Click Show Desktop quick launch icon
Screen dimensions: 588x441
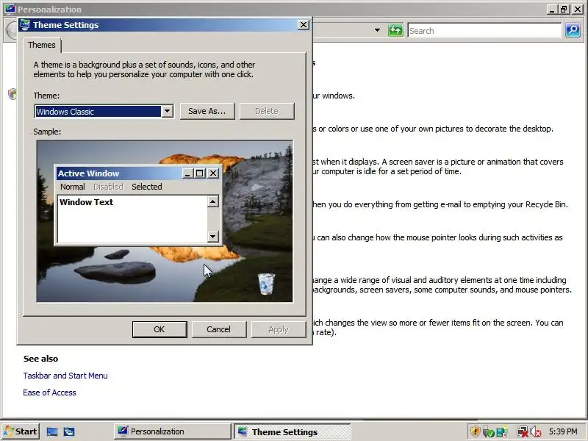point(52,431)
